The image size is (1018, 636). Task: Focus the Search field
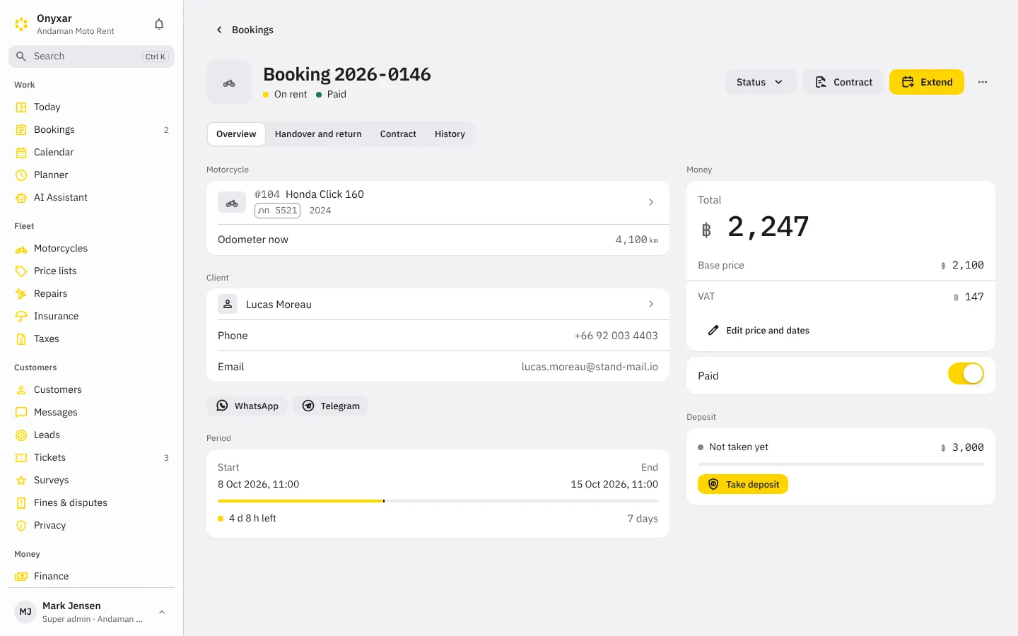click(x=91, y=57)
